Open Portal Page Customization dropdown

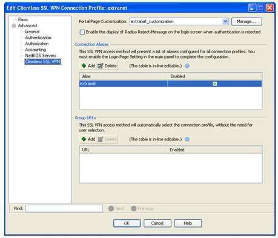(225, 21)
